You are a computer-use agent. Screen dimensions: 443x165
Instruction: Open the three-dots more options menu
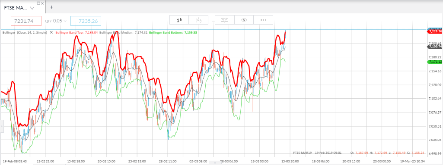point(263,20)
